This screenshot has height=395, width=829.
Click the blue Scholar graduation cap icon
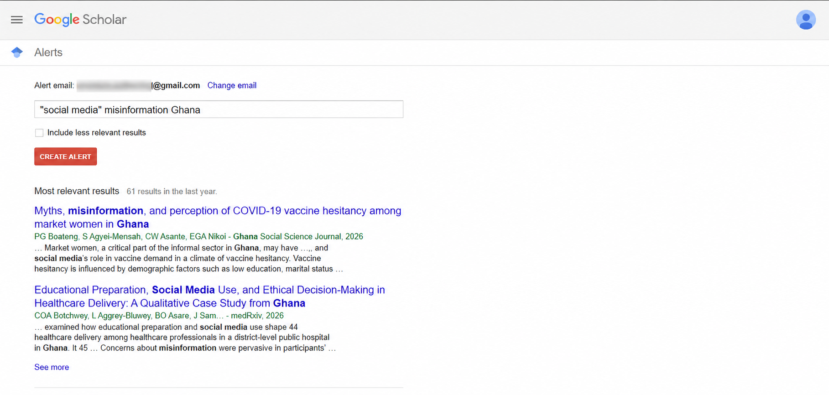pyautogui.click(x=17, y=52)
